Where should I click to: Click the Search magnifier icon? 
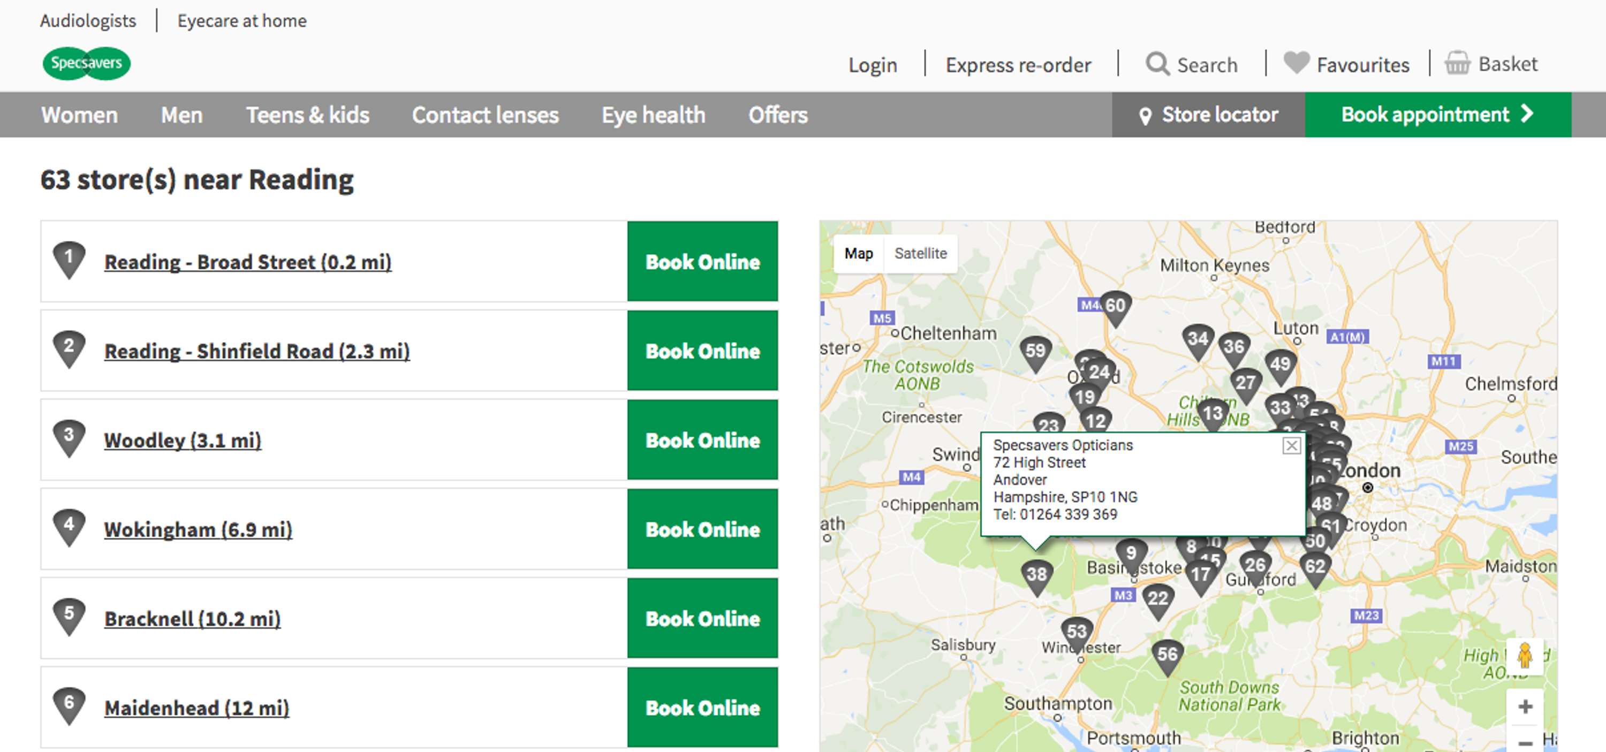tap(1158, 63)
